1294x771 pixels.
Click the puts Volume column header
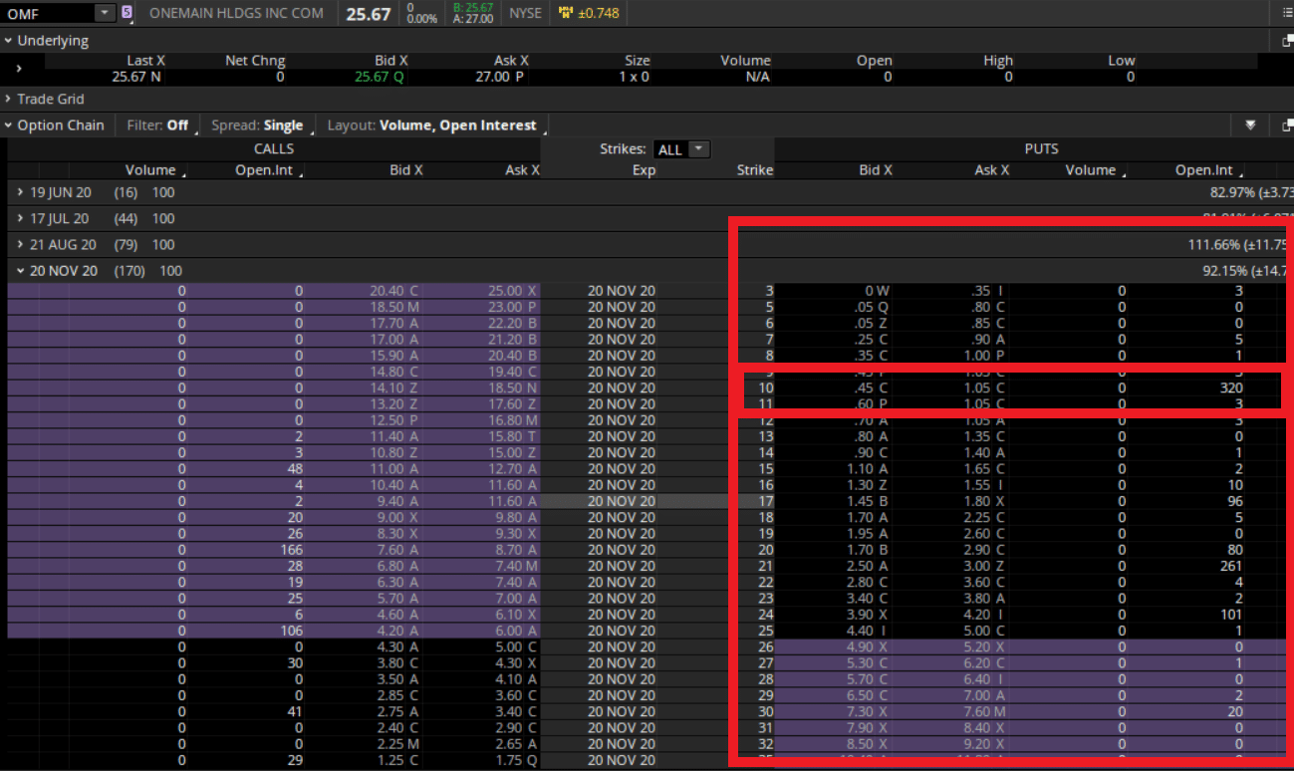1091,170
